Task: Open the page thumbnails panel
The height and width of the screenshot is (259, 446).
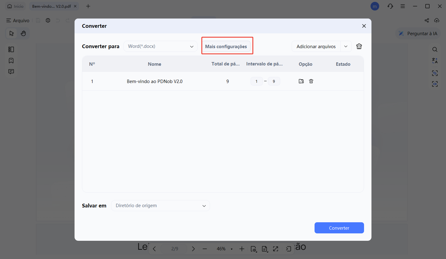Action: point(11,49)
